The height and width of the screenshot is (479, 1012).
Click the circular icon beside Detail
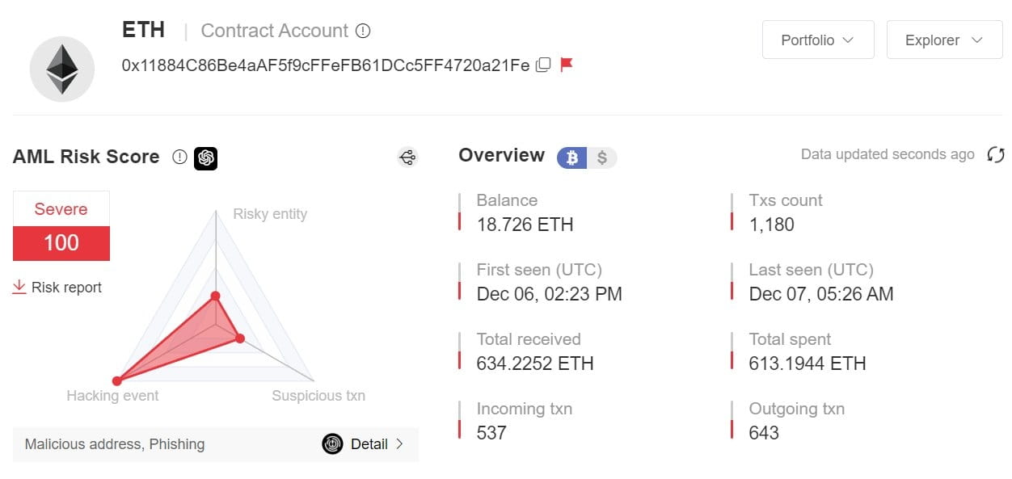tap(332, 443)
